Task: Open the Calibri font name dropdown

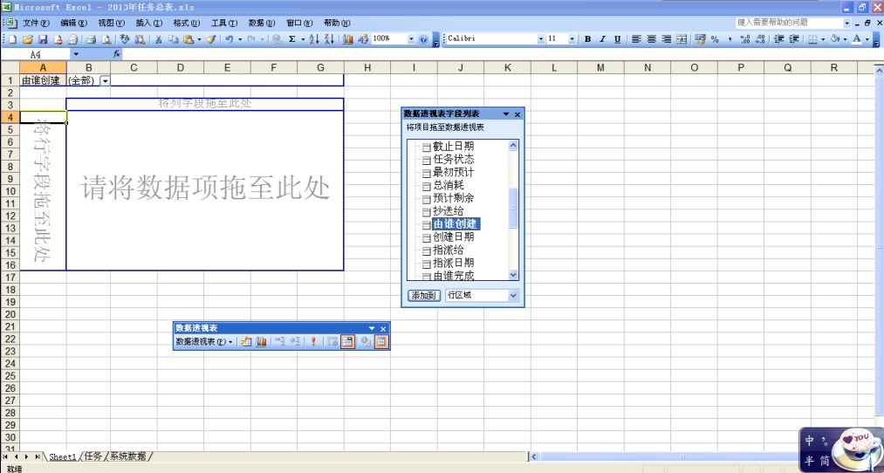Action: coord(540,39)
